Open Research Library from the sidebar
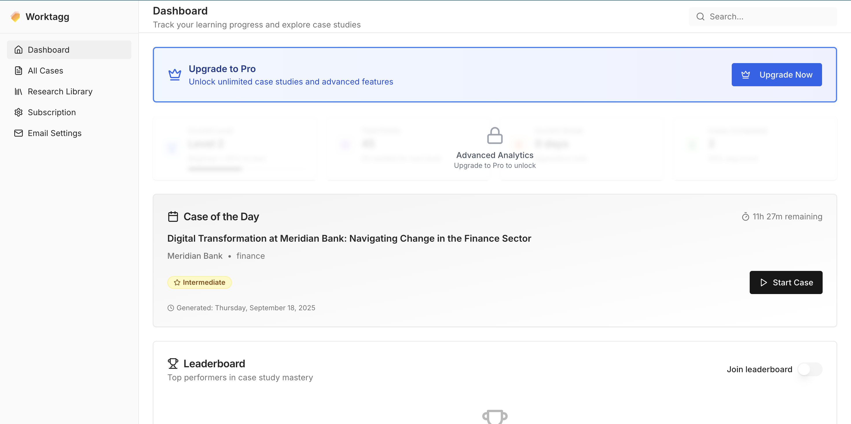851x424 pixels. coord(60,91)
